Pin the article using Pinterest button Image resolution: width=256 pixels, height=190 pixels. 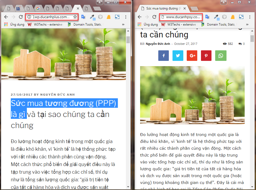point(206,56)
